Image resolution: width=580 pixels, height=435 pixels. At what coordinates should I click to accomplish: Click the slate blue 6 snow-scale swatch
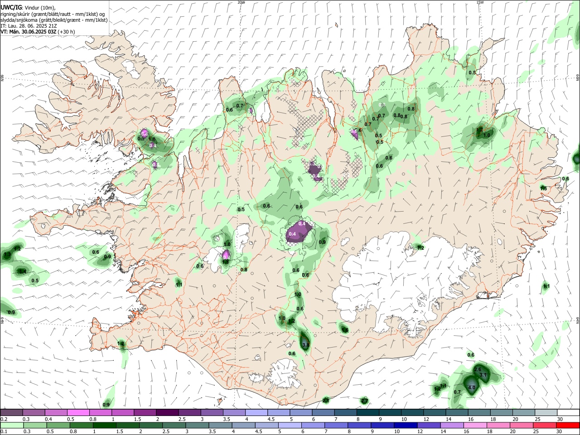[323, 412]
